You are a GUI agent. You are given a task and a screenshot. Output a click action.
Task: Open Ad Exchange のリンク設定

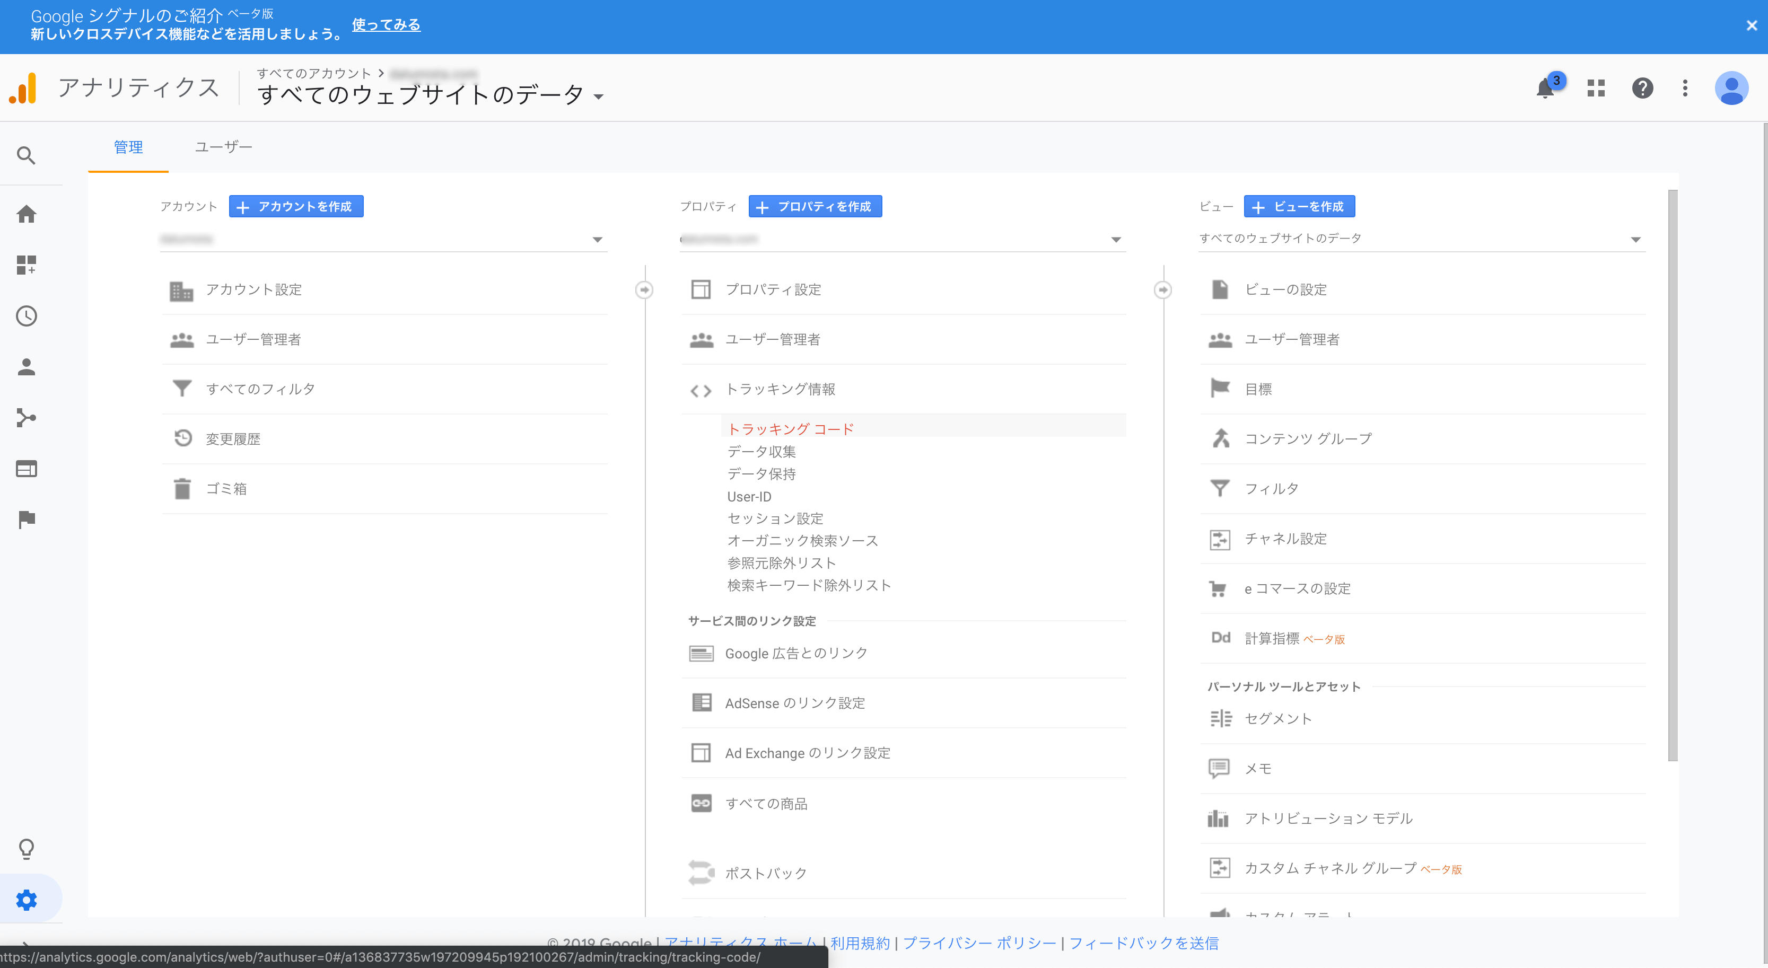903,753
